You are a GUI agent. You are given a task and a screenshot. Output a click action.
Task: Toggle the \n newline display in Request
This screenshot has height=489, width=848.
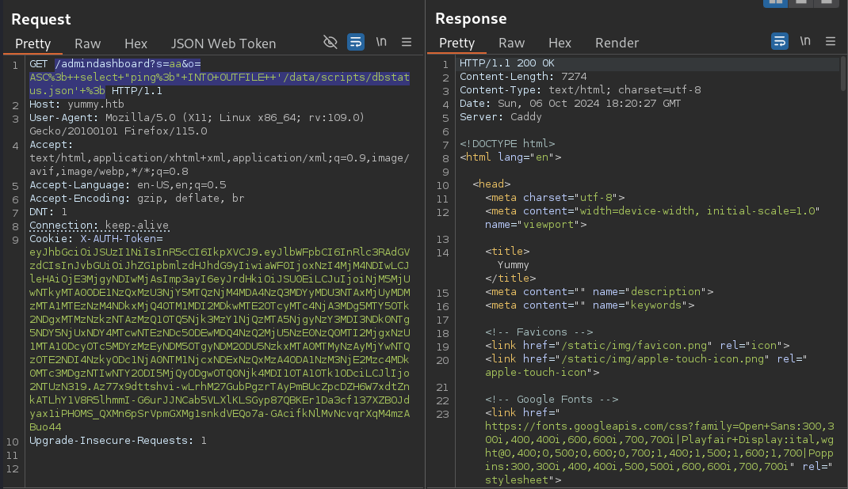coord(381,42)
